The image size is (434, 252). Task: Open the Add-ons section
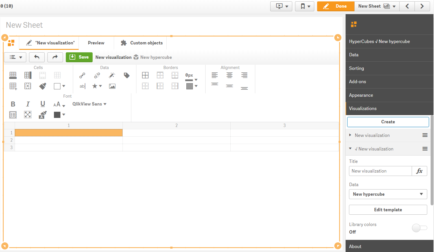[x=389, y=82]
